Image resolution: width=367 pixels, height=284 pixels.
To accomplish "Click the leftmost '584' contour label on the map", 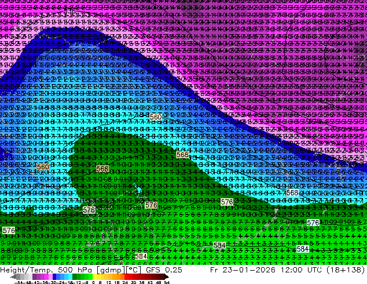I will [141, 256].
